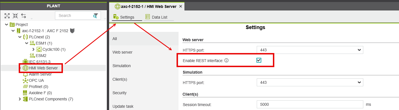Collapse the axc-f-2152-1 controller node
399x110 pixels.
[x=13, y=31]
